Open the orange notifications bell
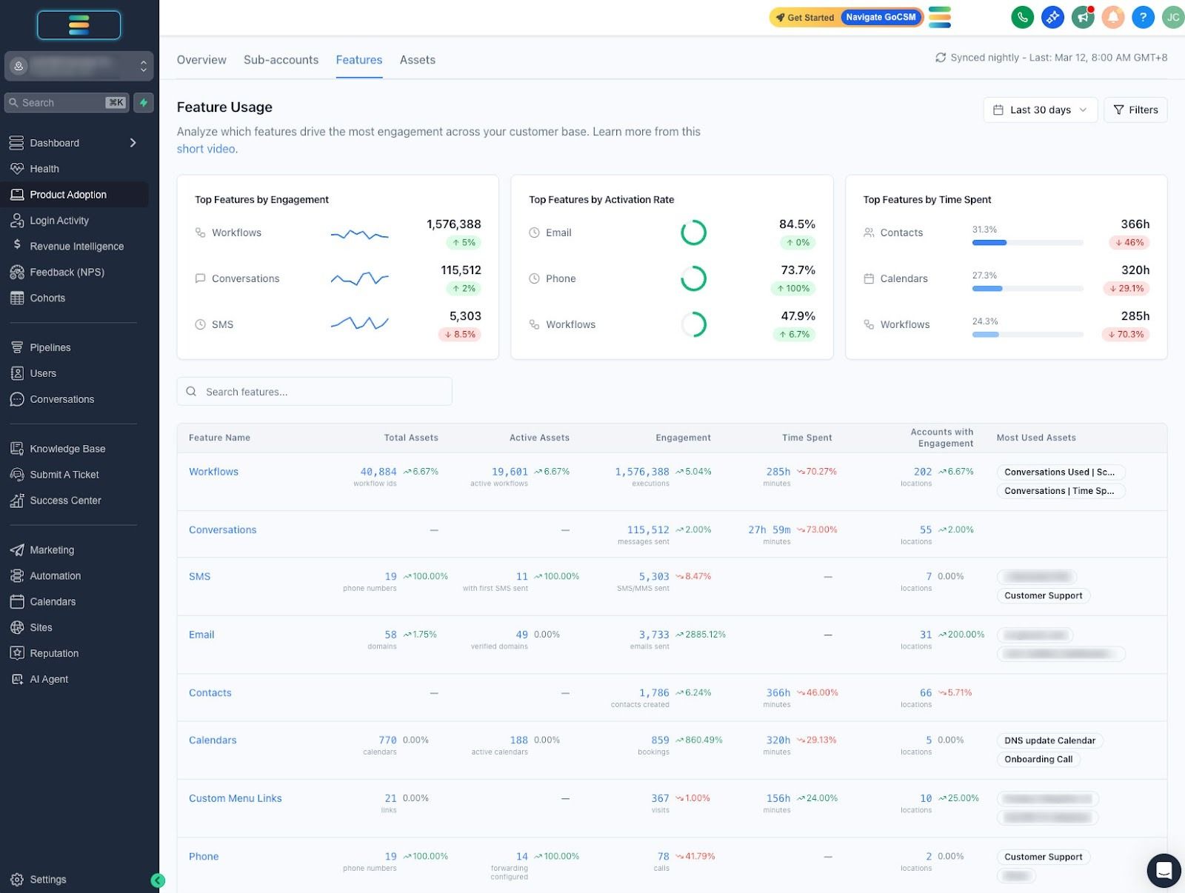This screenshot has height=893, width=1185. tap(1112, 17)
